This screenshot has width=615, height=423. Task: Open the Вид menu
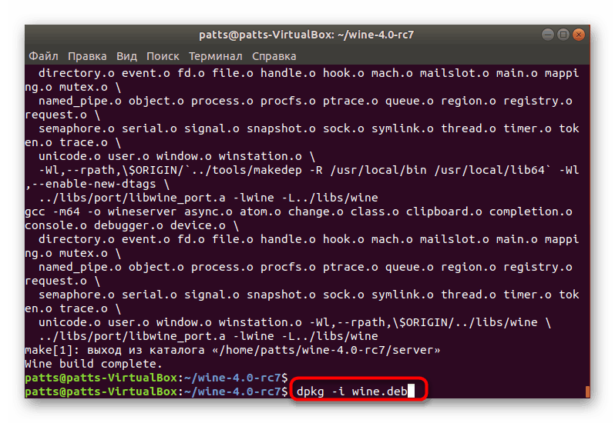click(126, 56)
